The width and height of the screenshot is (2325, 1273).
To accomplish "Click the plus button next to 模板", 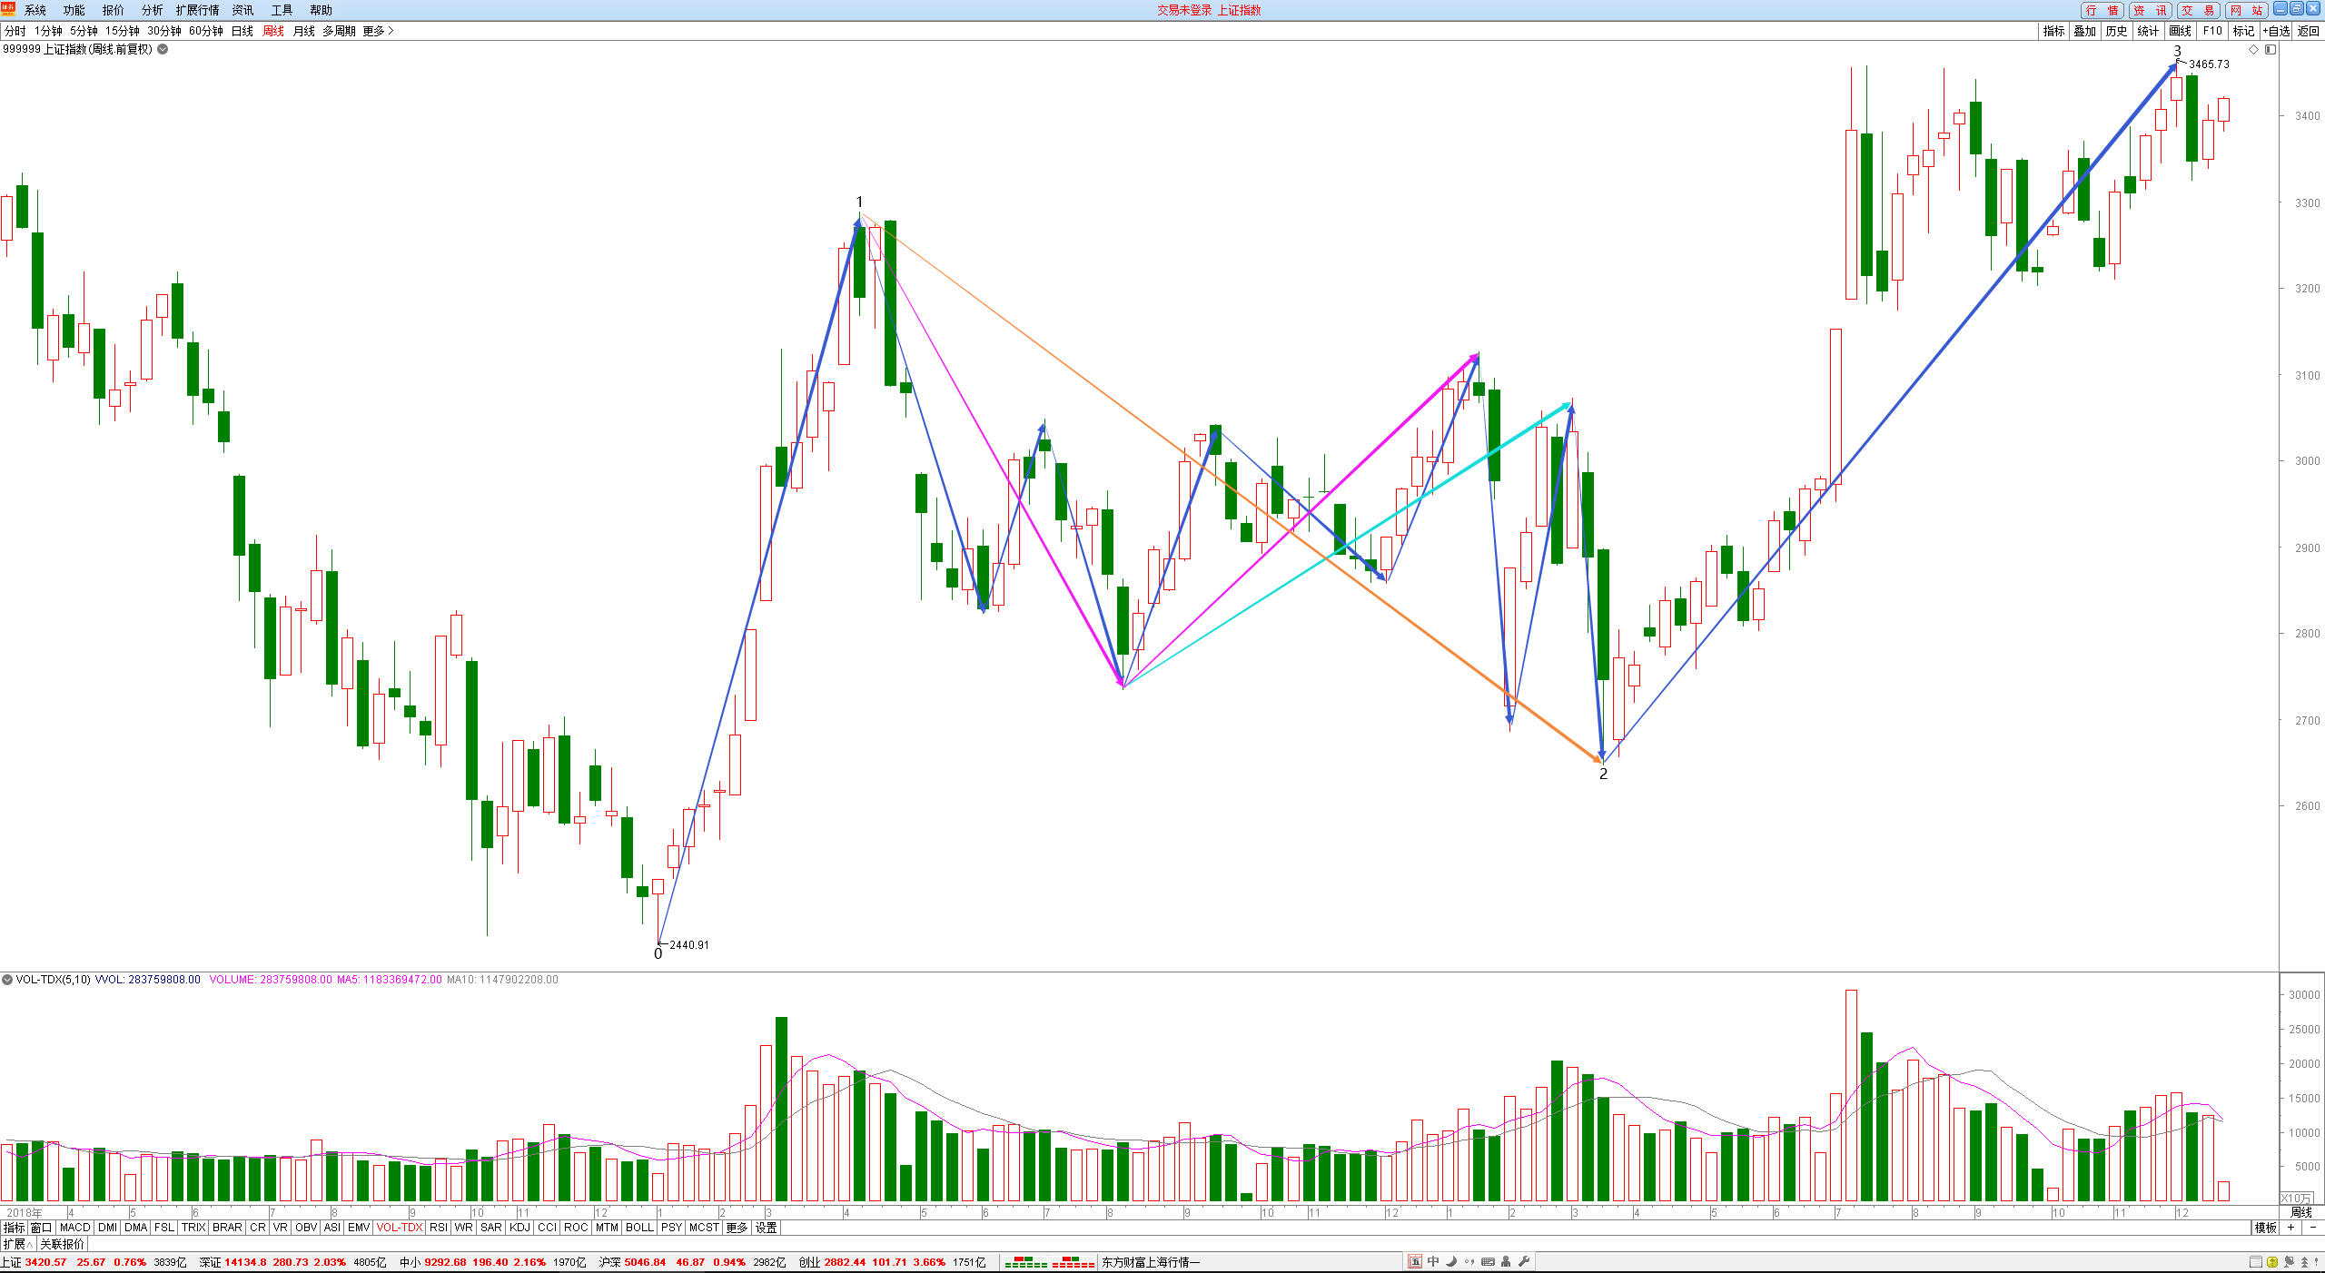I will click(x=2291, y=1228).
